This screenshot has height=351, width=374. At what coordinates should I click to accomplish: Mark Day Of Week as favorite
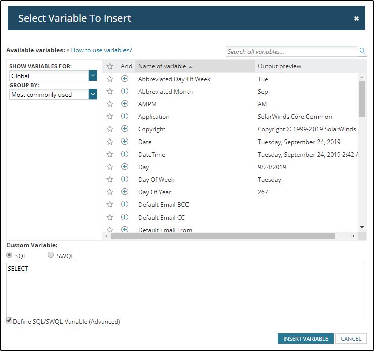pyautogui.click(x=110, y=179)
